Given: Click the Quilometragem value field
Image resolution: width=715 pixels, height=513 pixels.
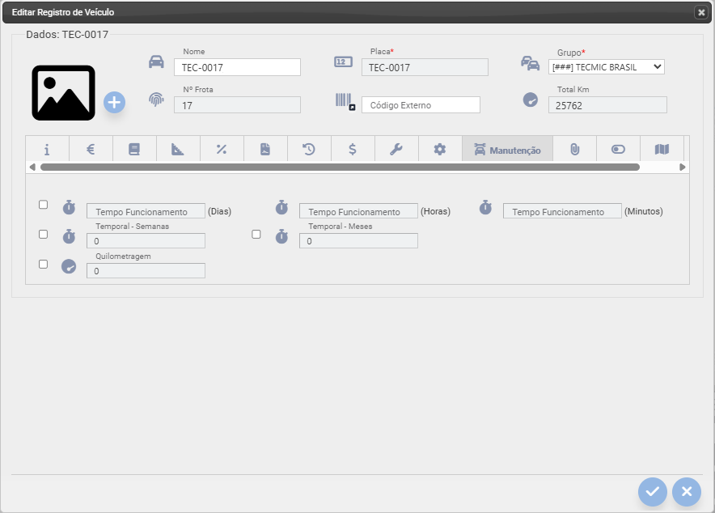Looking at the screenshot, I should click(146, 271).
